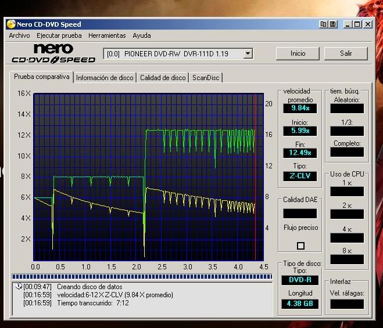Click the Vel. ráfagas value field

347,304
